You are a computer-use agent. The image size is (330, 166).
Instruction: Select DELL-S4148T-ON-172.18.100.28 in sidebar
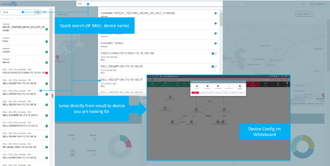point(25,156)
